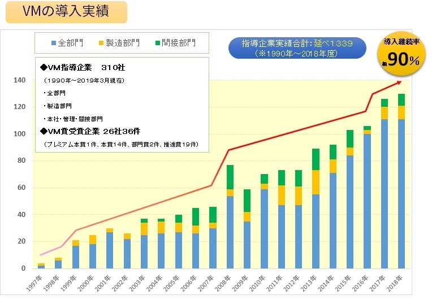The height and width of the screenshot is (308, 432).
Task: Click the green segment of the 2018年 bar
Action: pyautogui.click(x=401, y=99)
